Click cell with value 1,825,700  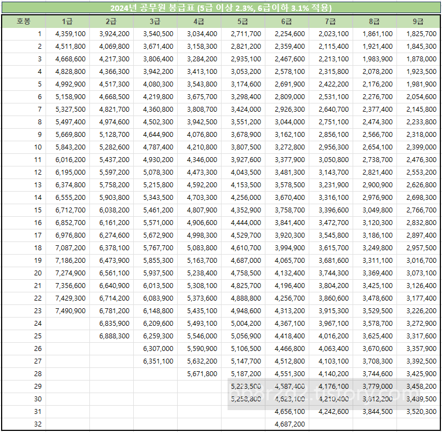tap(418, 34)
